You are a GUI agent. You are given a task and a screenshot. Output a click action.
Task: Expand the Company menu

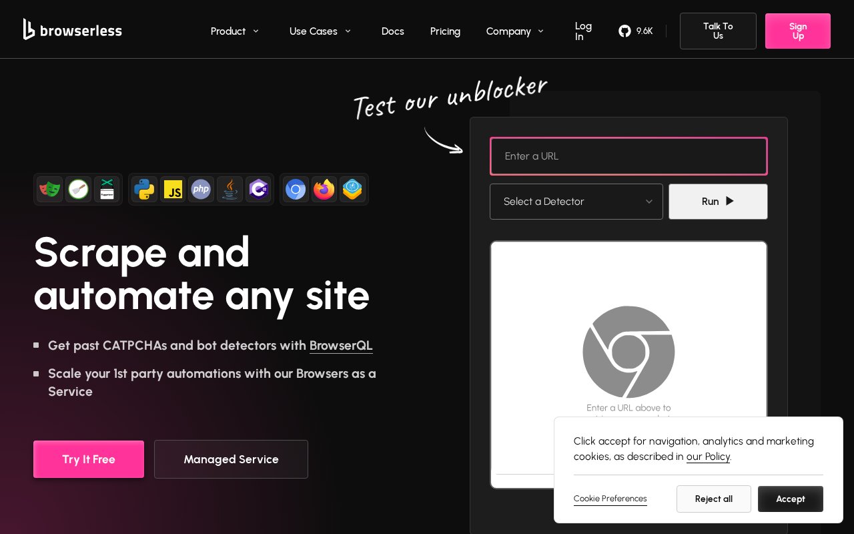515,31
